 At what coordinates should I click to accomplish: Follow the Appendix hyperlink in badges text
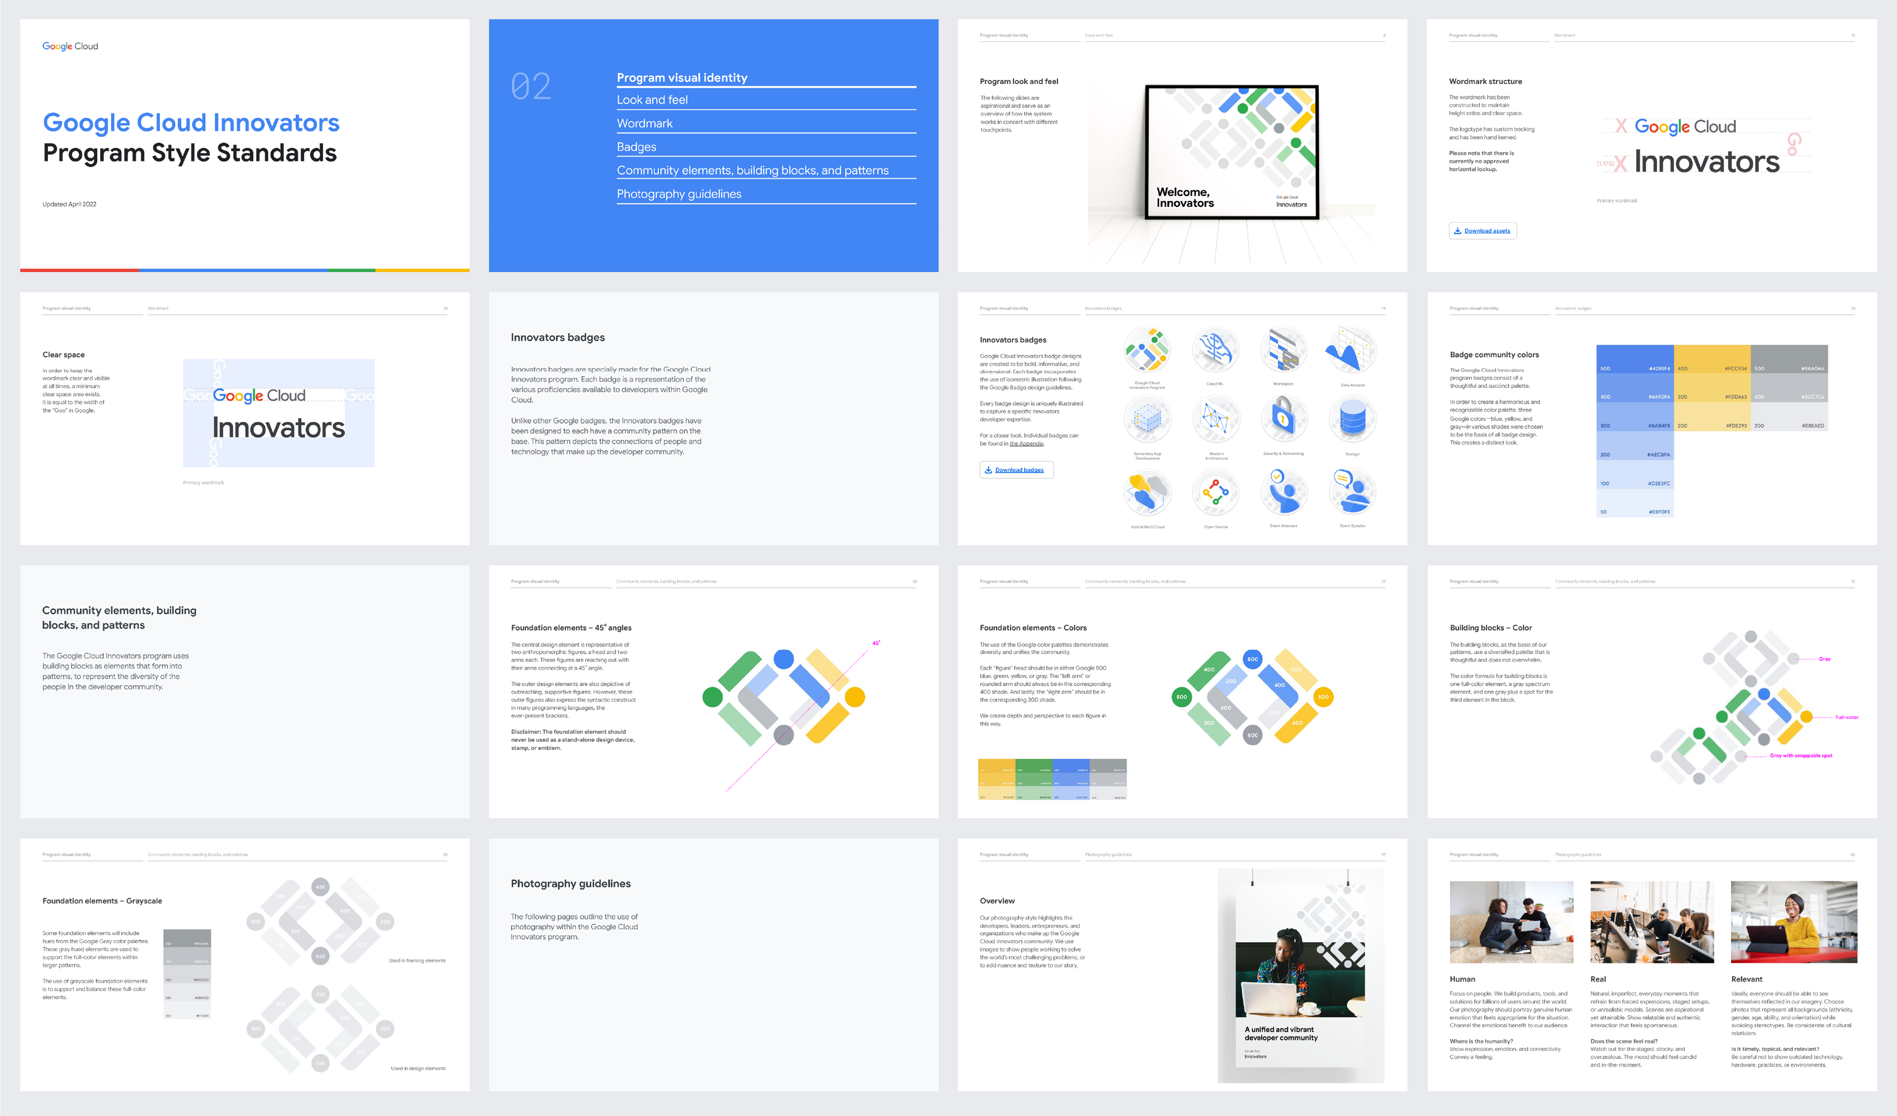pos(1026,444)
